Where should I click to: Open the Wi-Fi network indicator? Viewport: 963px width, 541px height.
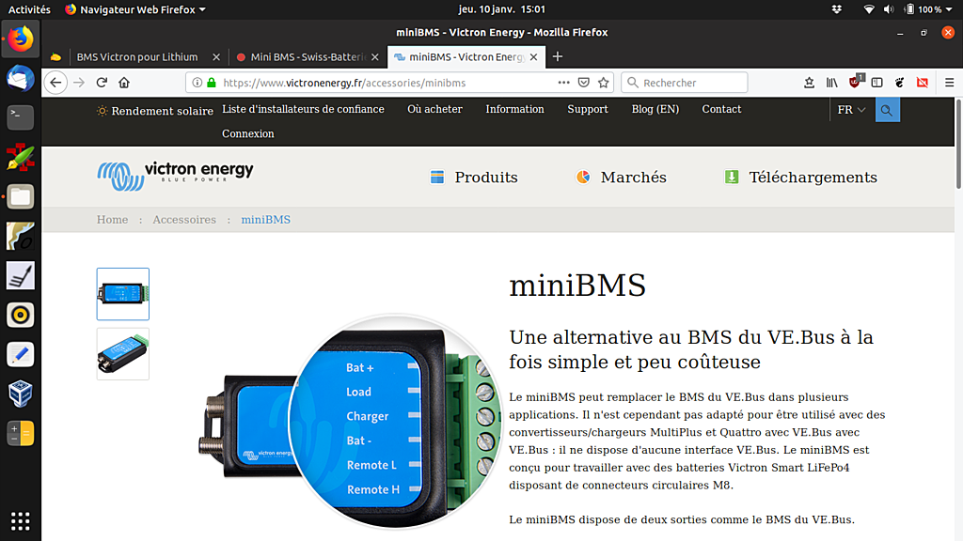tap(868, 9)
